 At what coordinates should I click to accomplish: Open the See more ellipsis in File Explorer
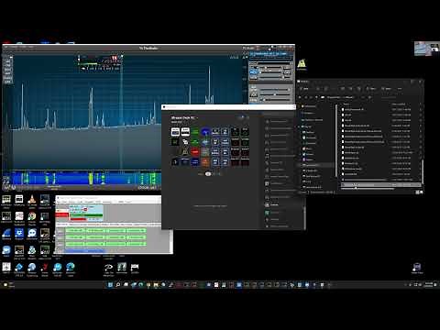[x=400, y=89]
